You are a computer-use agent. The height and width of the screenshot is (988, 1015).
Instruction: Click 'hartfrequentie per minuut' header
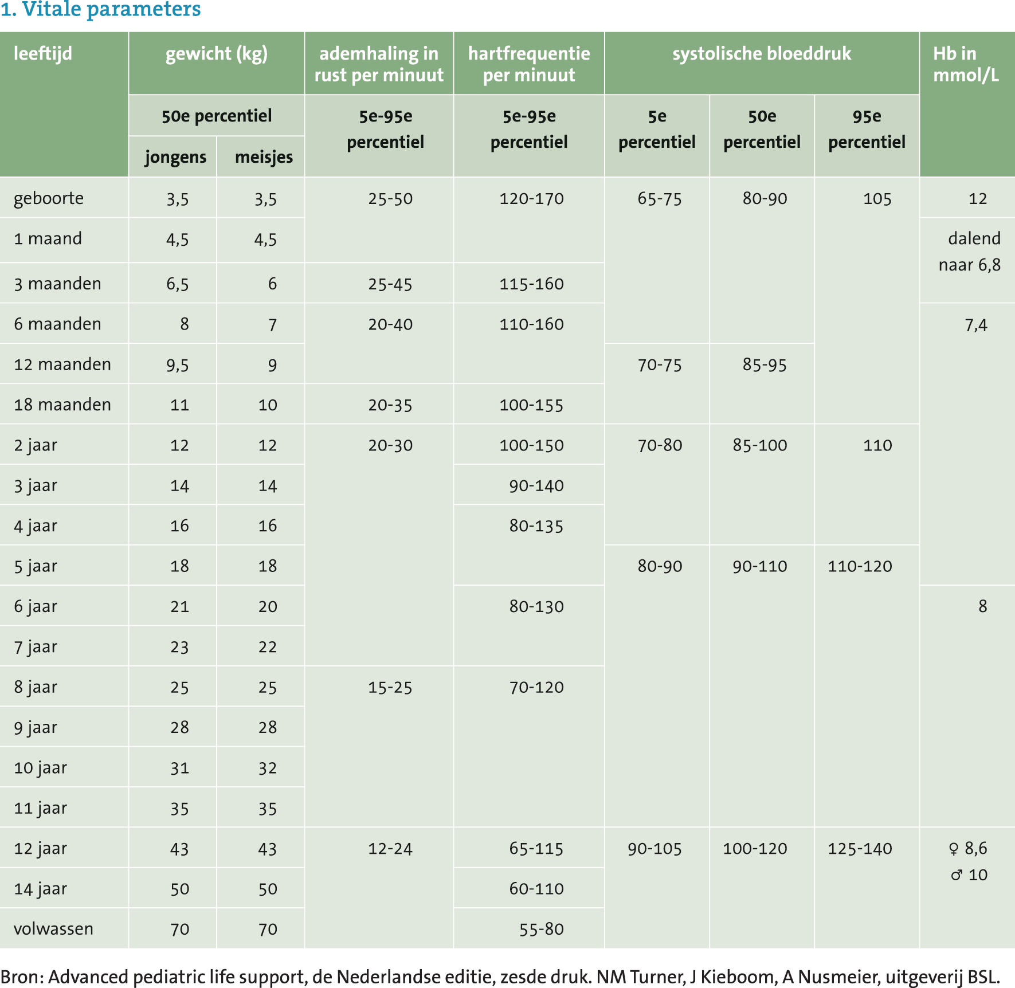point(529,64)
